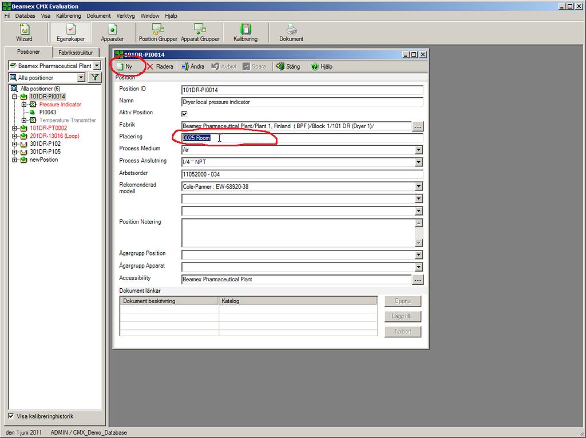Expand the Pressure Indicator node
Image resolution: width=586 pixels, height=438 pixels.
coord(24,105)
